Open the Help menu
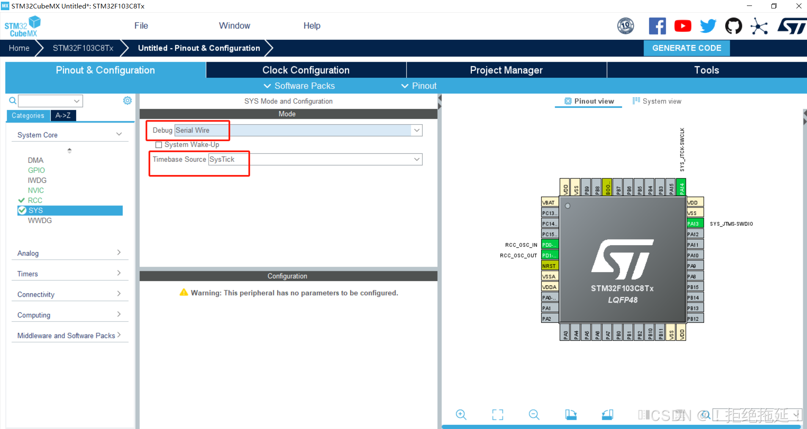The width and height of the screenshot is (807, 429). coord(312,26)
